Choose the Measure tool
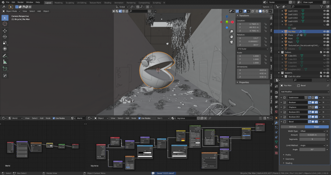The image size is (331, 175). coord(5,62)
